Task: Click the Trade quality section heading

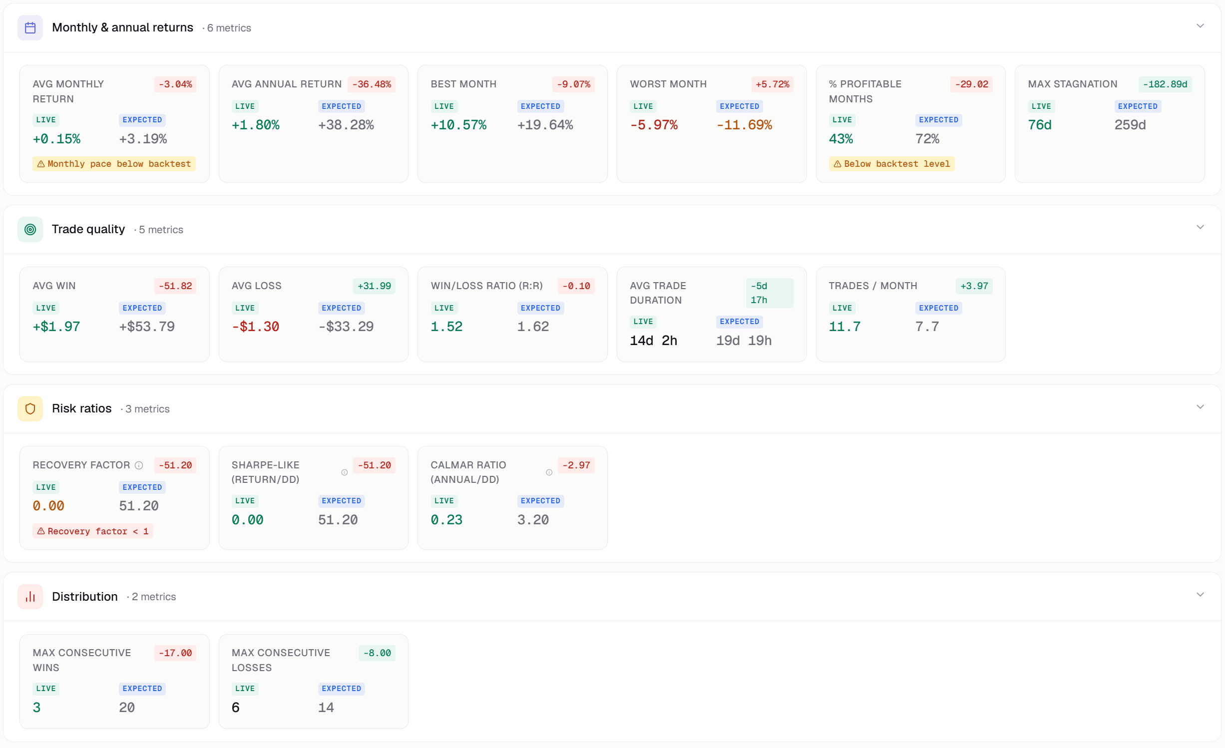Action: [x=88, y=229]
